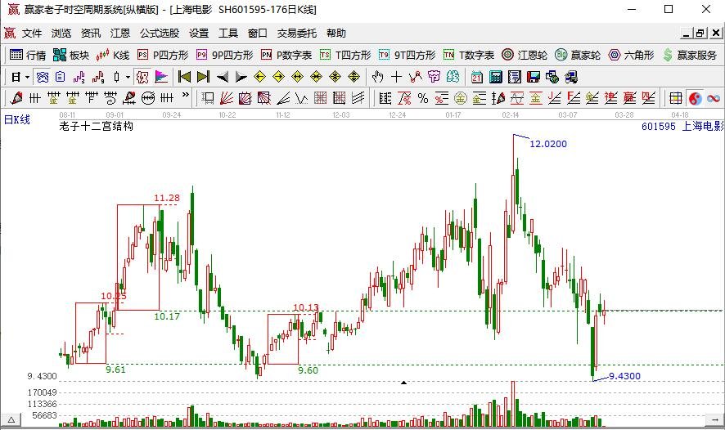Select the sine wave cycle tool

click(x=517, y=98)
